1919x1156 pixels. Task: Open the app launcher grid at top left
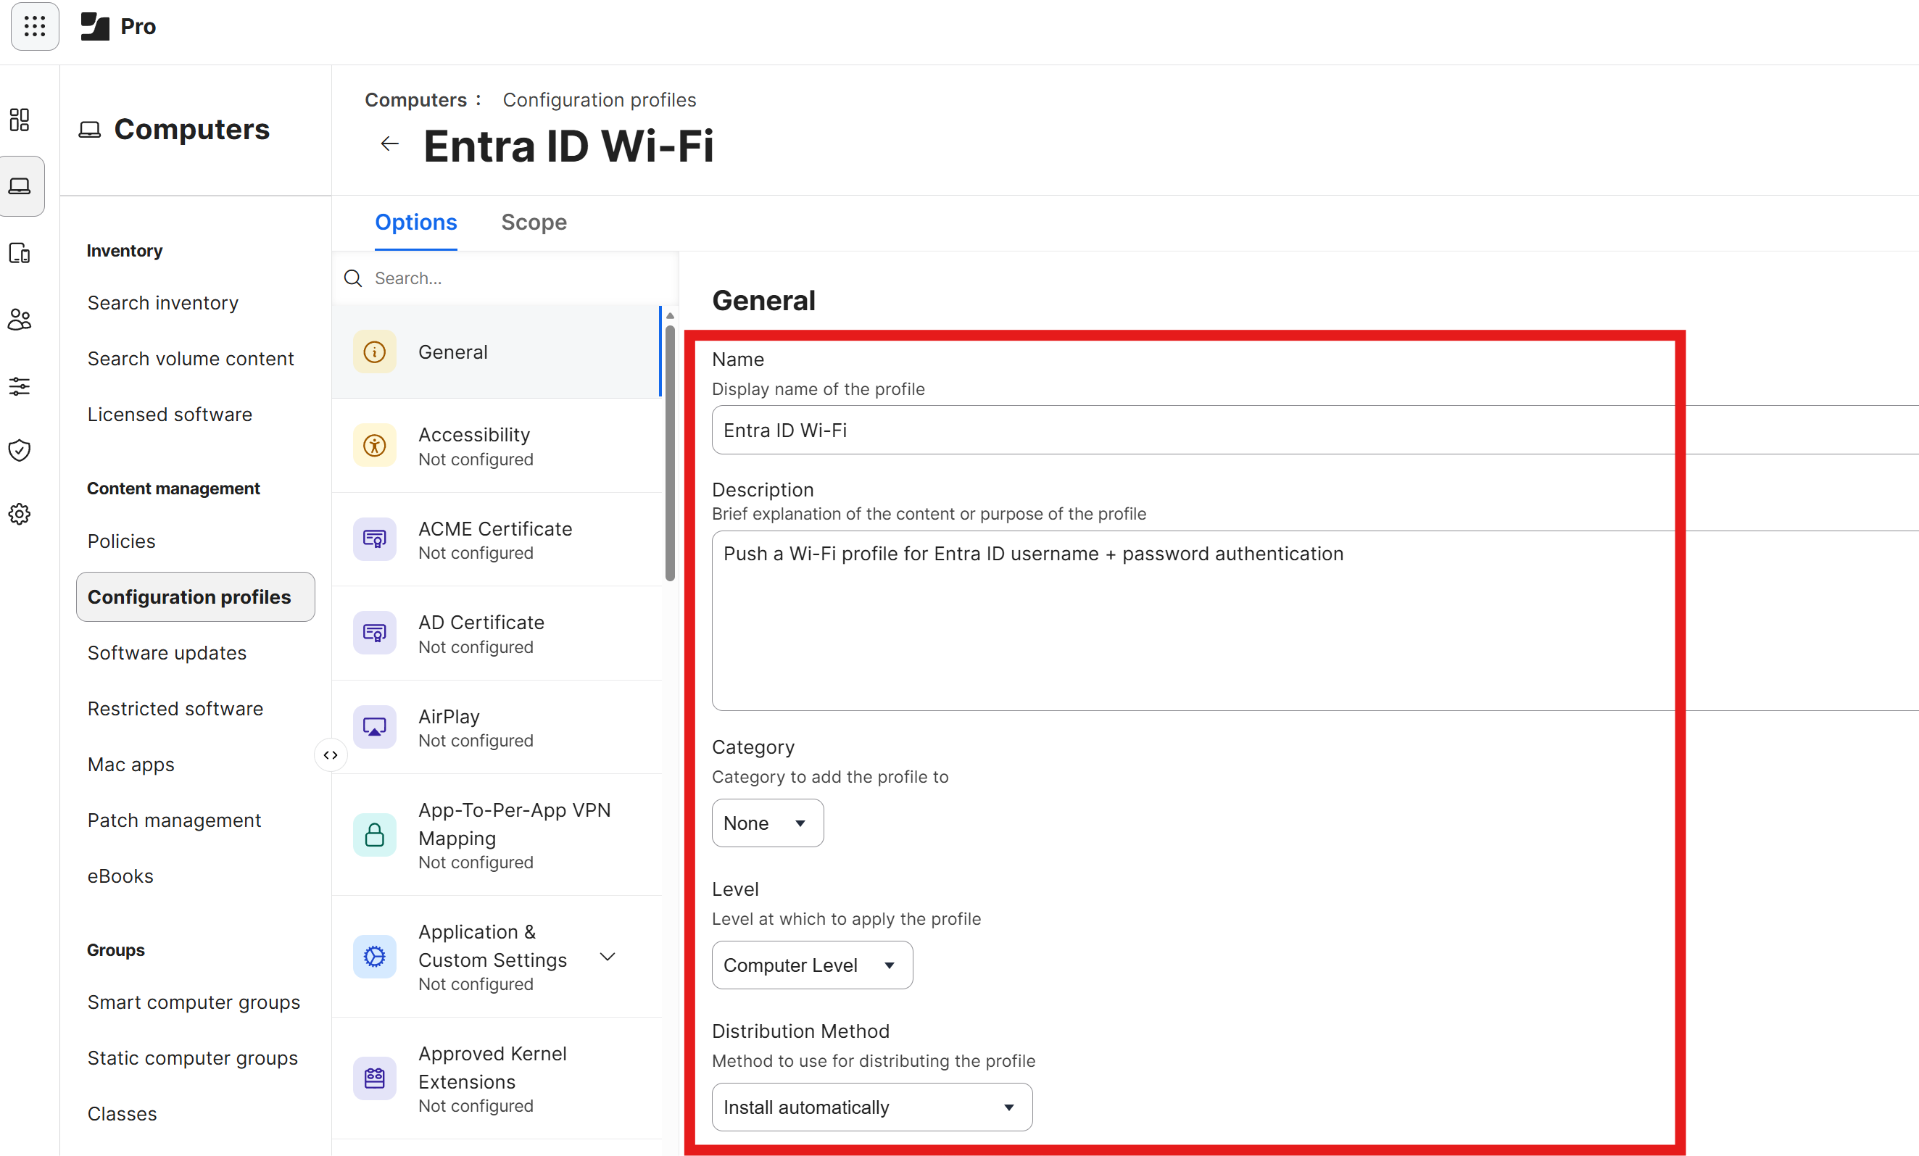pos(34,27)
